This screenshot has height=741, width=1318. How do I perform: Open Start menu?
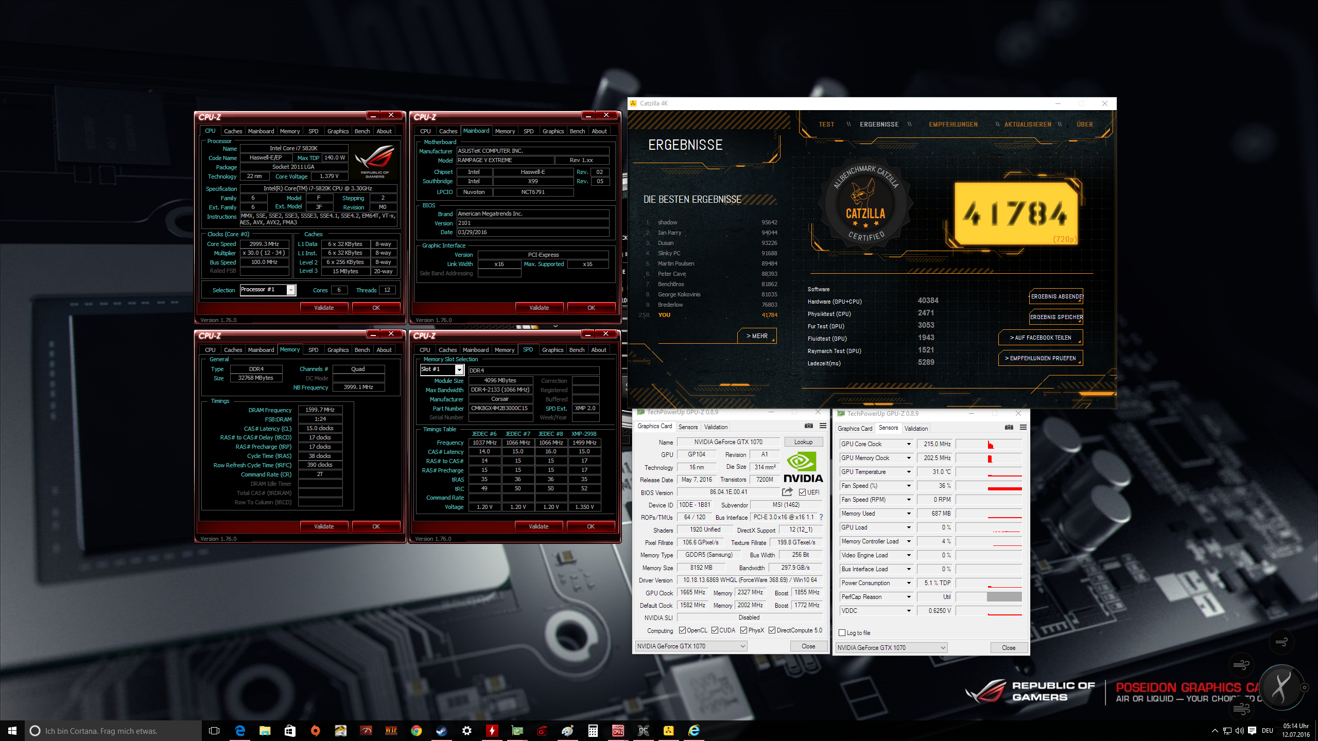click(x=12, y=731)
